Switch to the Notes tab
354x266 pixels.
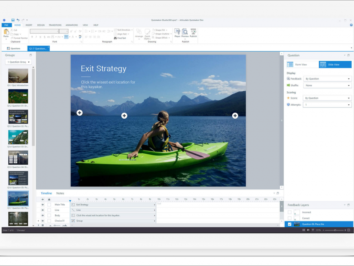coord(60,193)
